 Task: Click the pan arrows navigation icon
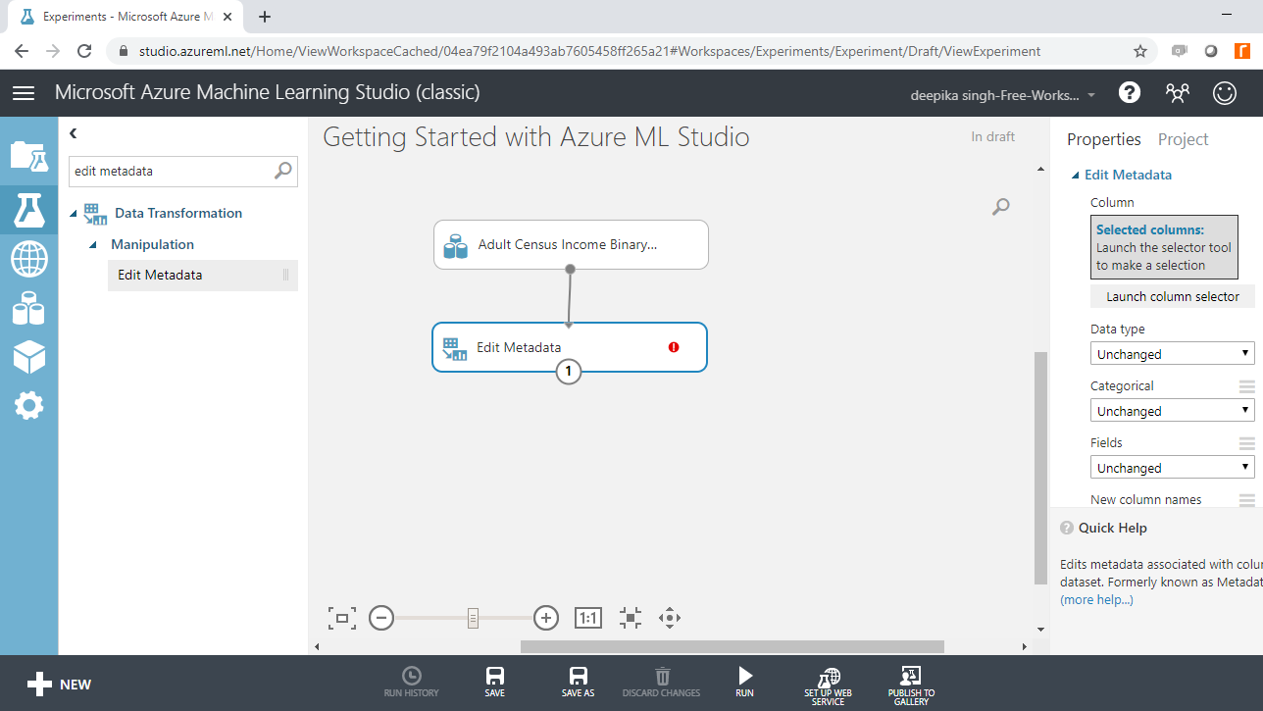(x=670, y=618)
